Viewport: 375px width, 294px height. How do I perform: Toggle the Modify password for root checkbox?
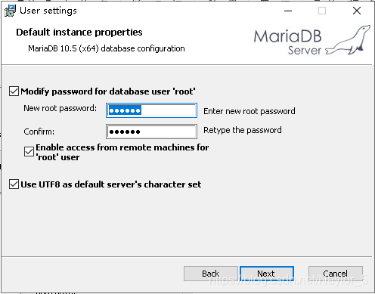(14, 91)
